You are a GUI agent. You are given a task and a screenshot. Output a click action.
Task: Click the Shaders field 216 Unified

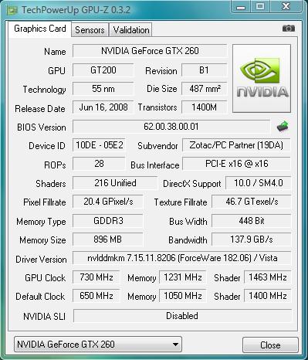coord(115,183)
